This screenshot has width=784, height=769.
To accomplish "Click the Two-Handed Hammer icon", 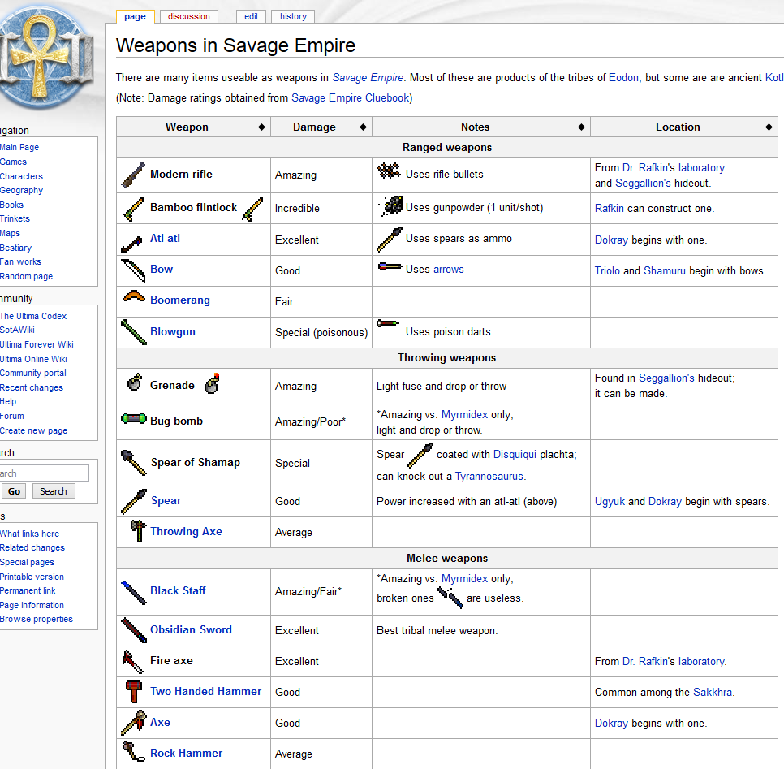I will tap(133, 691).
